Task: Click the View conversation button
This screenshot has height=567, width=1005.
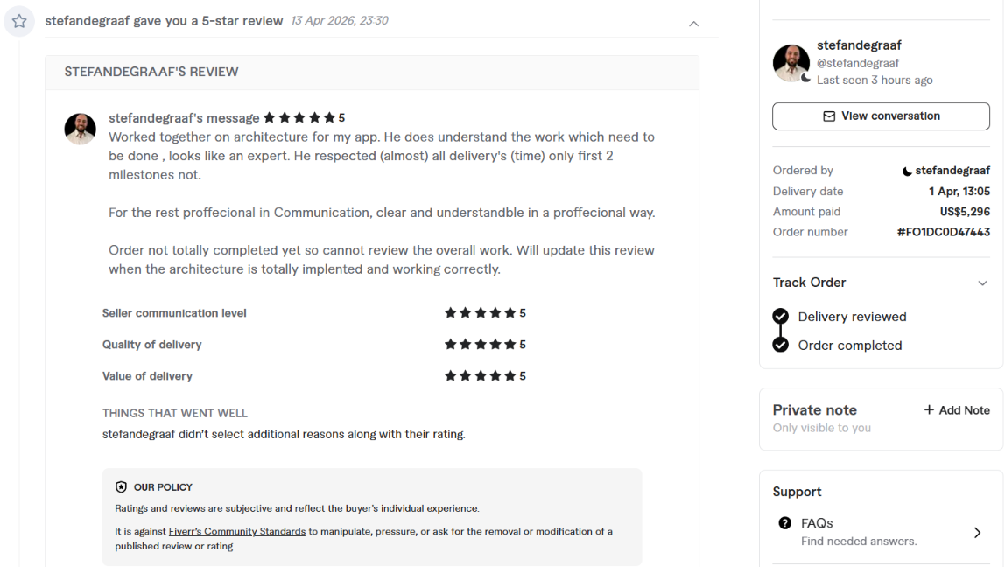Action: point(881,116)
